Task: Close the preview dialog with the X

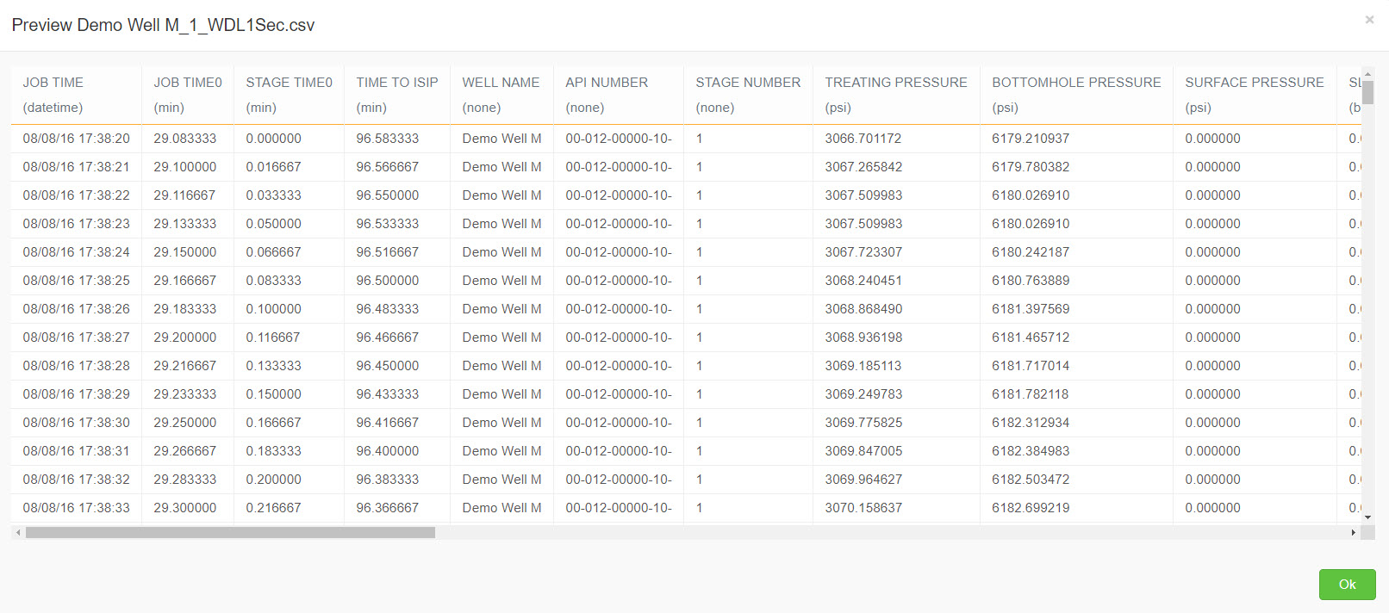Action: (1369, 20)
